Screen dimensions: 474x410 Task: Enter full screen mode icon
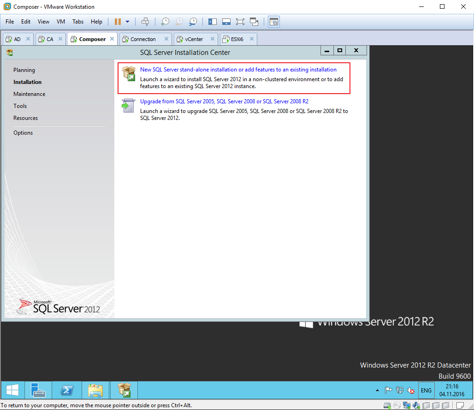click(x=240, y=22)
